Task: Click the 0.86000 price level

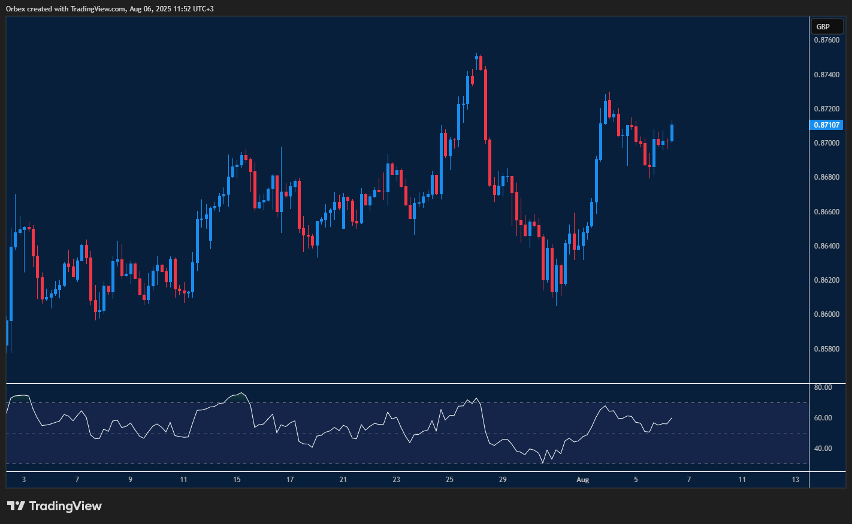Action: tap(828, 313)
